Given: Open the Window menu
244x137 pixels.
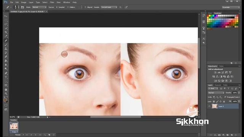Looking at the screenshot, I should [x=67, y=2].
